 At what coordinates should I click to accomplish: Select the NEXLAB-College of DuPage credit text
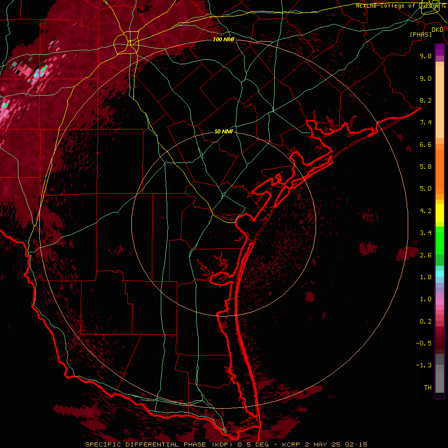397,5
